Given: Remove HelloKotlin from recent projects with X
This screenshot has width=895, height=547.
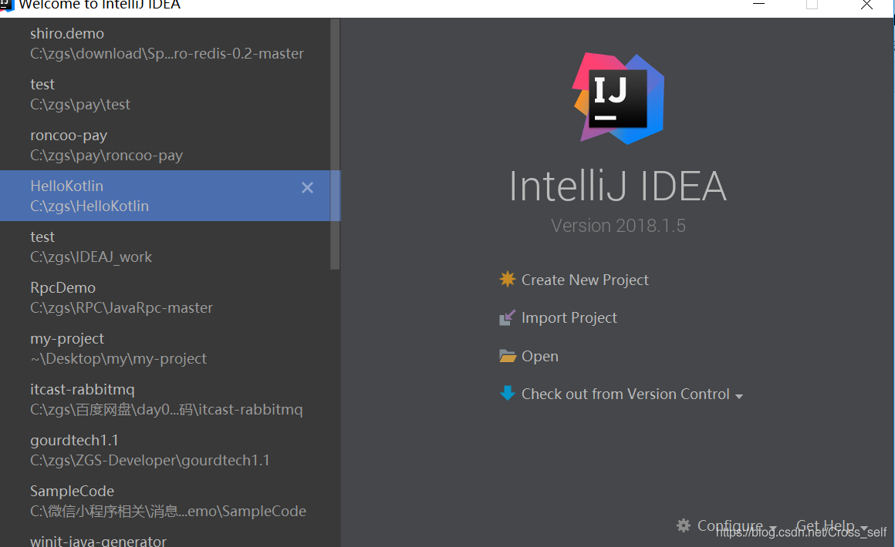Looking at the screenshot, I should [x=307, y=187].
